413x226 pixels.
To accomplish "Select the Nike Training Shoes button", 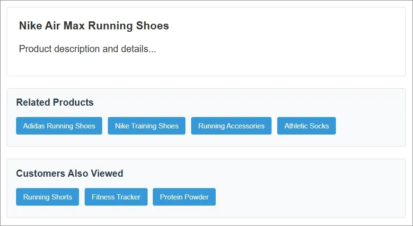I will [x=147, y=126].
